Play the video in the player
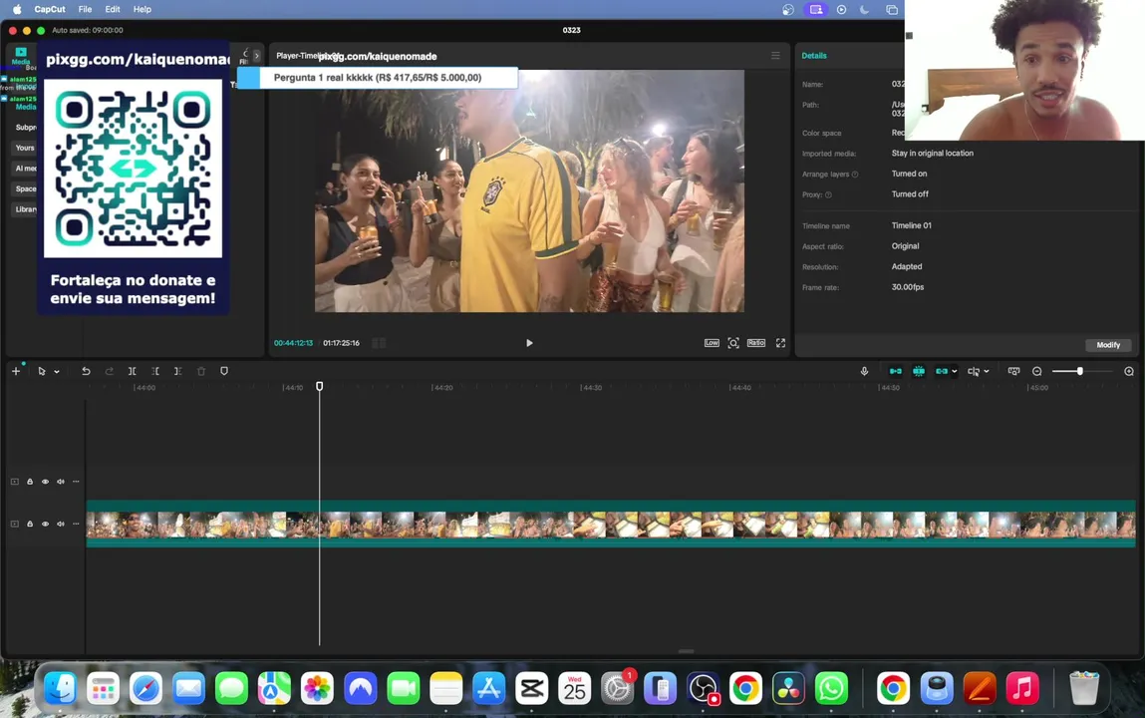The image size is (1145, 718). pos(529,343)
